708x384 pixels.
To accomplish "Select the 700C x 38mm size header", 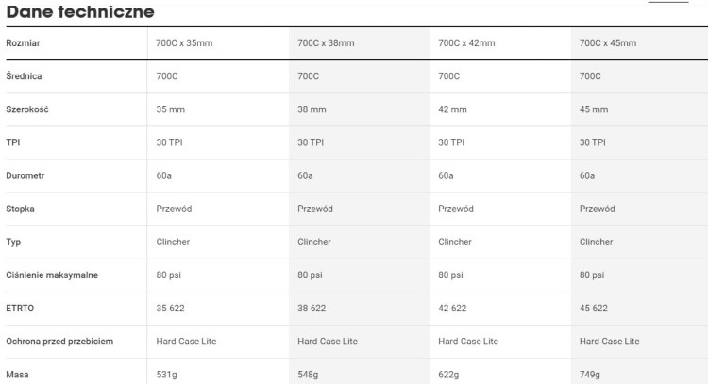I will pyautogui.click(x=326, y=43).
